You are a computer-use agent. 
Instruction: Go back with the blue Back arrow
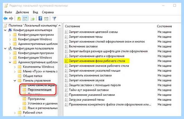coord(6,18)
